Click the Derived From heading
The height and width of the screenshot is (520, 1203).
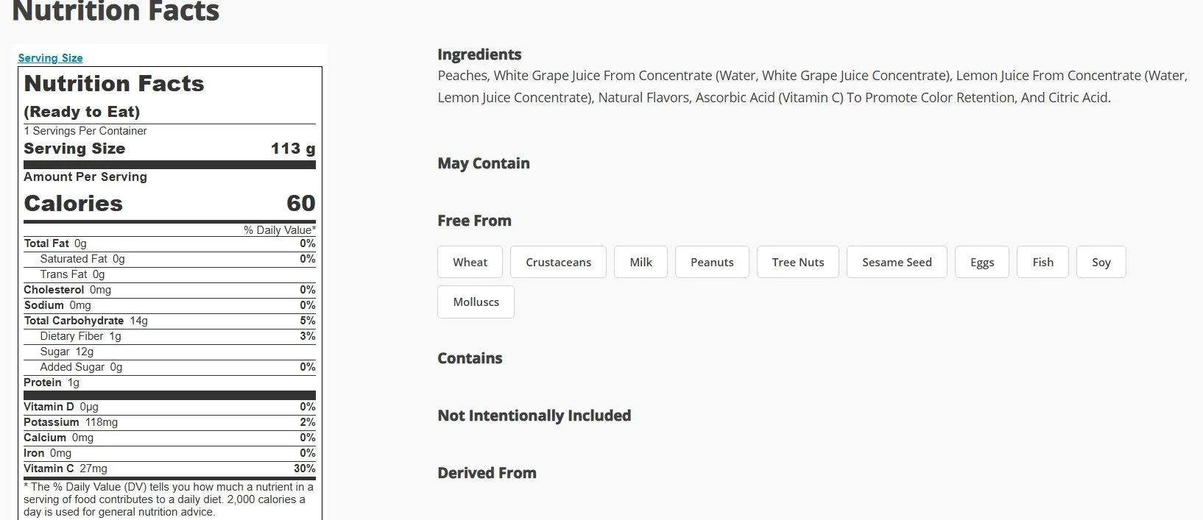(x=487, y=473)
